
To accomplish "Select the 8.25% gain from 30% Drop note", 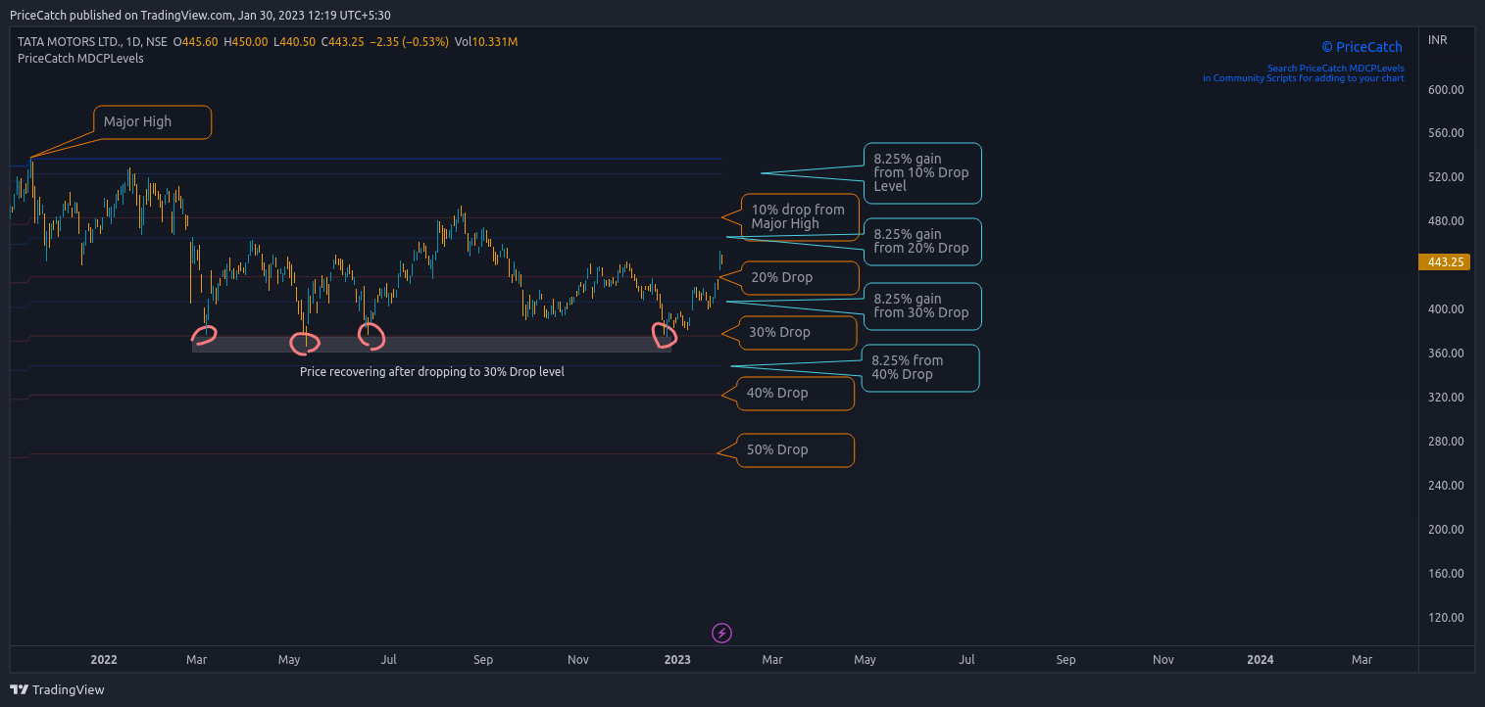I will point(922,306).
